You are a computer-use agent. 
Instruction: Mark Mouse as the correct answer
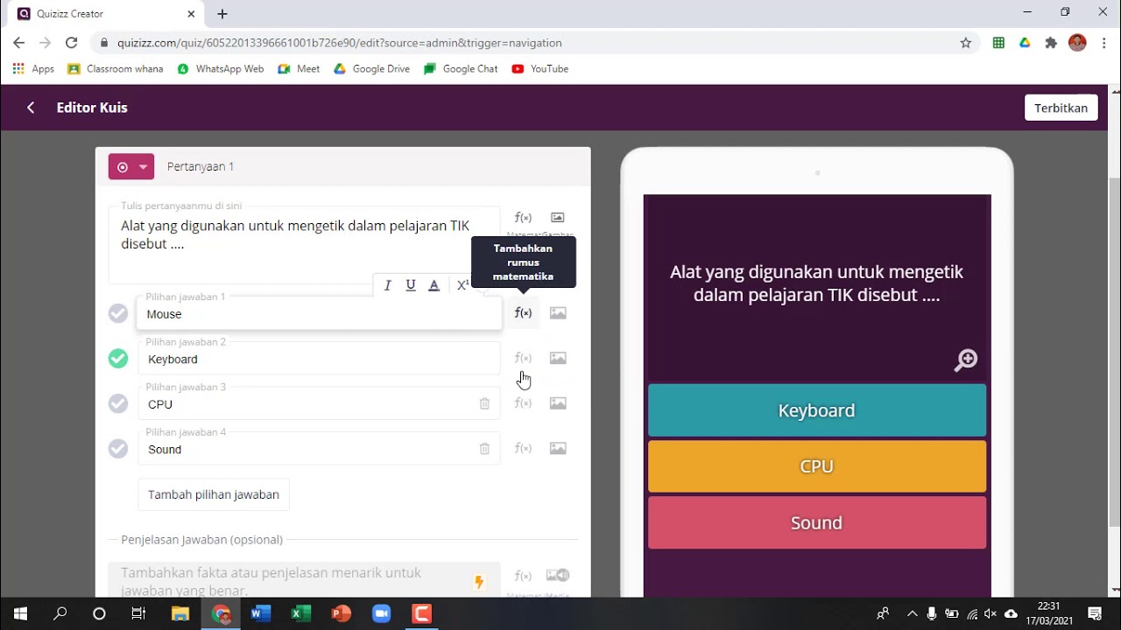pos(118,313)
